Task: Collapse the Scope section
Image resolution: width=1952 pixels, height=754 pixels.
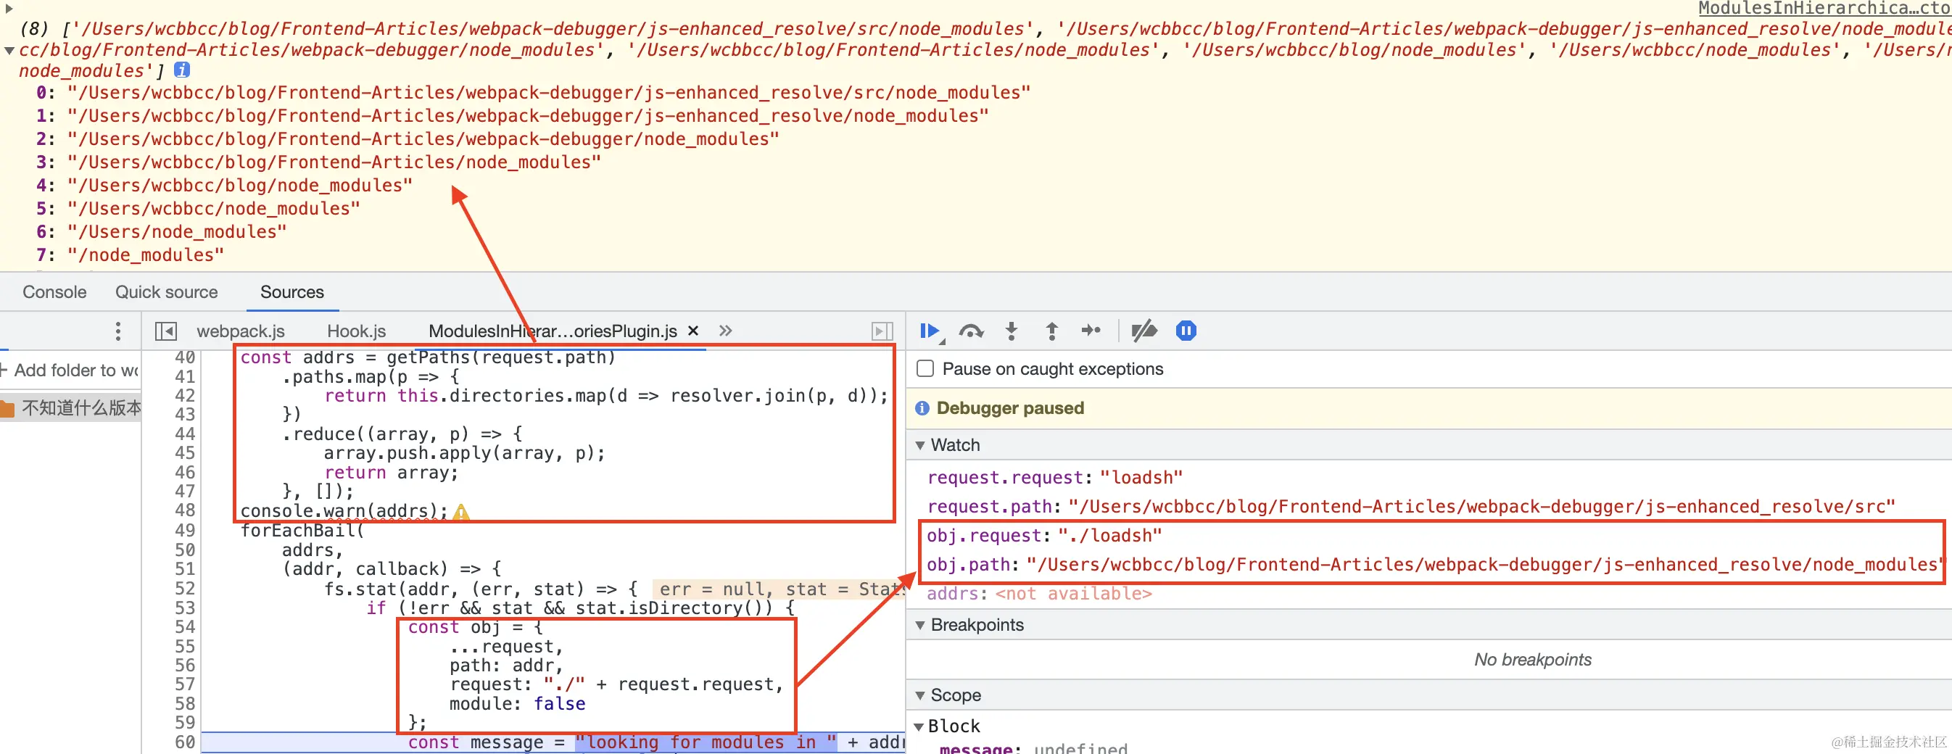Action: (x=920, y=696)
